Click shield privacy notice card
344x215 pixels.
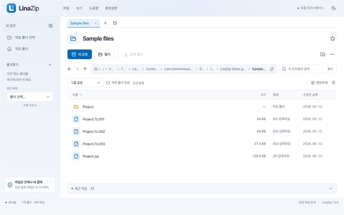[x=30, y=185]
